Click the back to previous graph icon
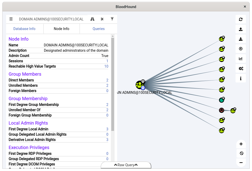The image size is (252, 171). click(102, 19)
